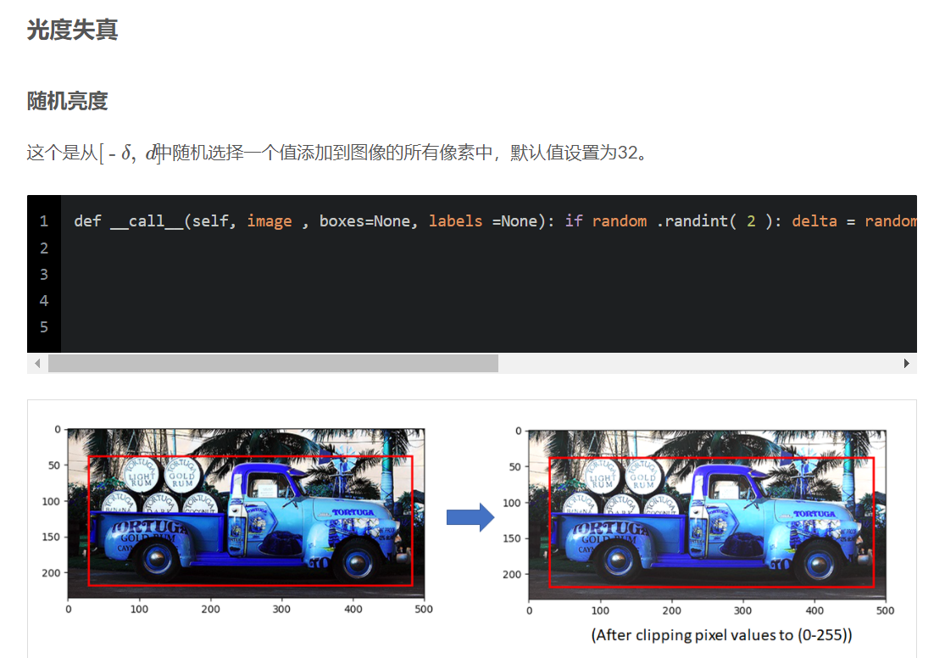The height and width of the screenshot is (658, 945).
Task: Click the code block's right scroll arrow
Action: 906,363
